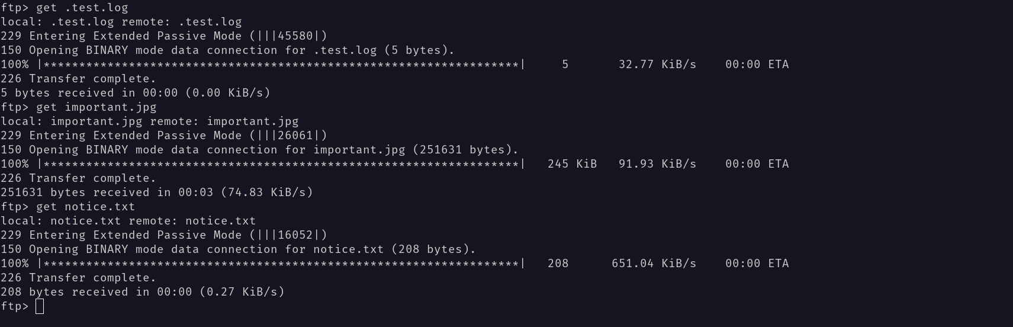
Task: Click the 91.93 KiB/s transfer speed
Action: (x=657, y=164)
